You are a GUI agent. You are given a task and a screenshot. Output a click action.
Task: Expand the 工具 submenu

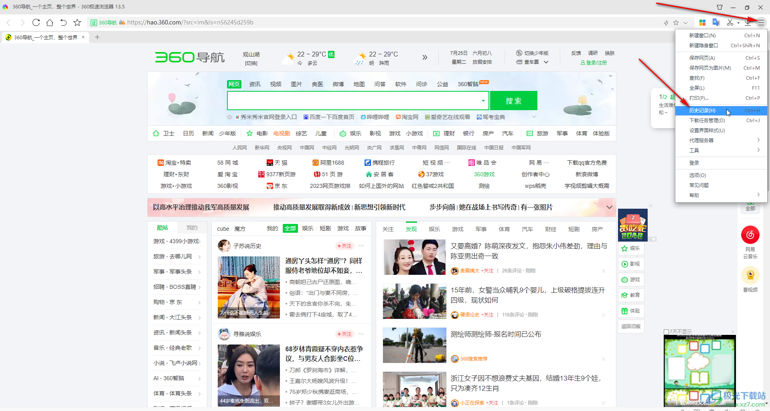click(721, 150)
